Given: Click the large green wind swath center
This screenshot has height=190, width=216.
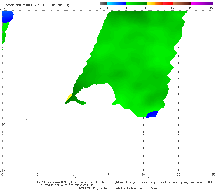Looking at the screenshot, I should [135, 61].
